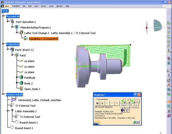Click OK in Roughing.1 dialog
Image resolution: width=172 pixels, height=134 pixels.
[x=136, y=122]
